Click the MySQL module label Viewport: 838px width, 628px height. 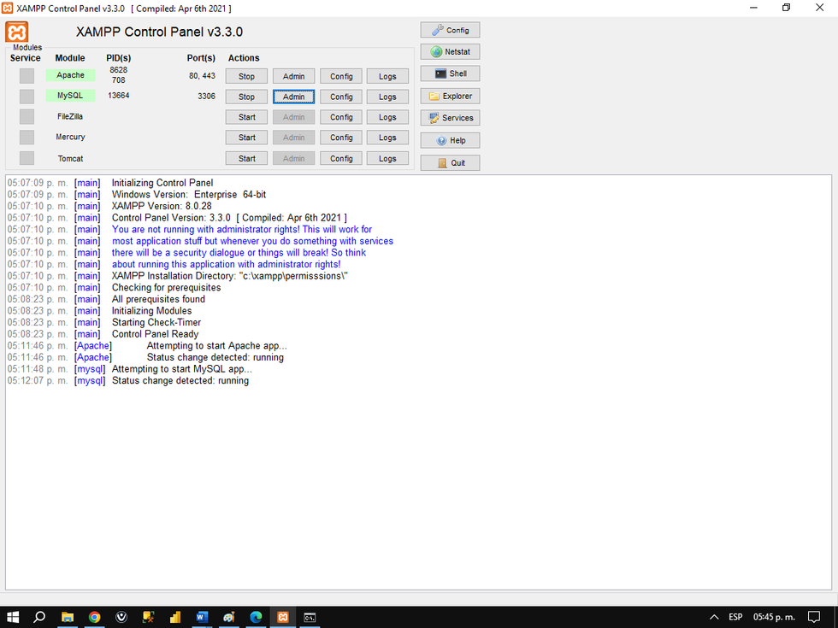(x=70, y=96)
